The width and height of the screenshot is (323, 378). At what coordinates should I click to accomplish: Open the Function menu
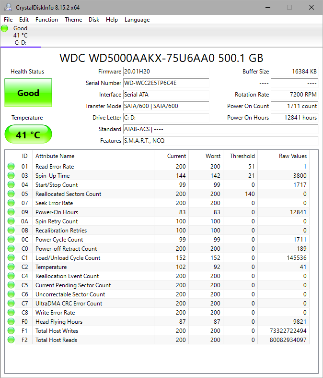click(46, 20)
